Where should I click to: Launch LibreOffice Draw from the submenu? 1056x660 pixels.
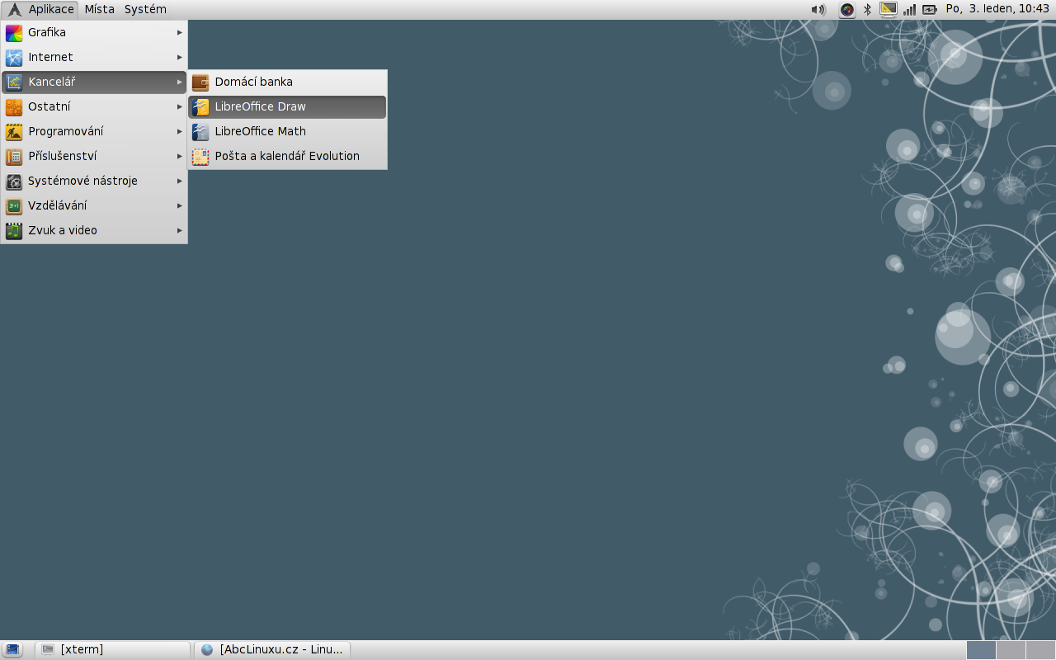point(260,107)
